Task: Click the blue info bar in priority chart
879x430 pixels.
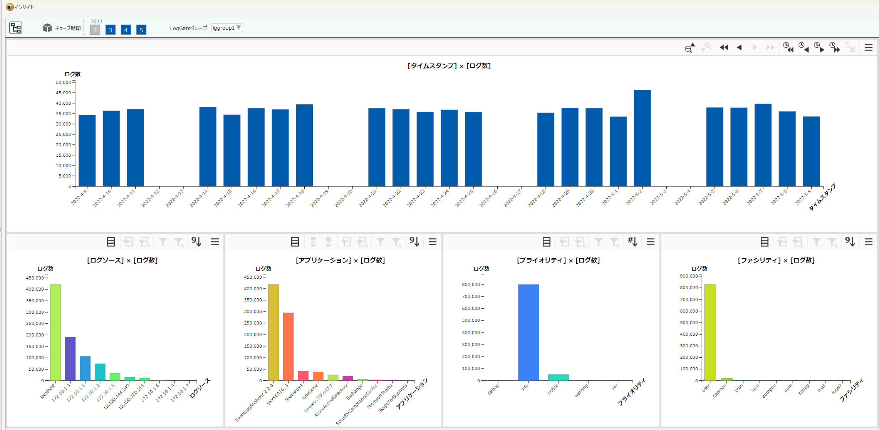Action: pyautogui.click(x=528, y=332)
